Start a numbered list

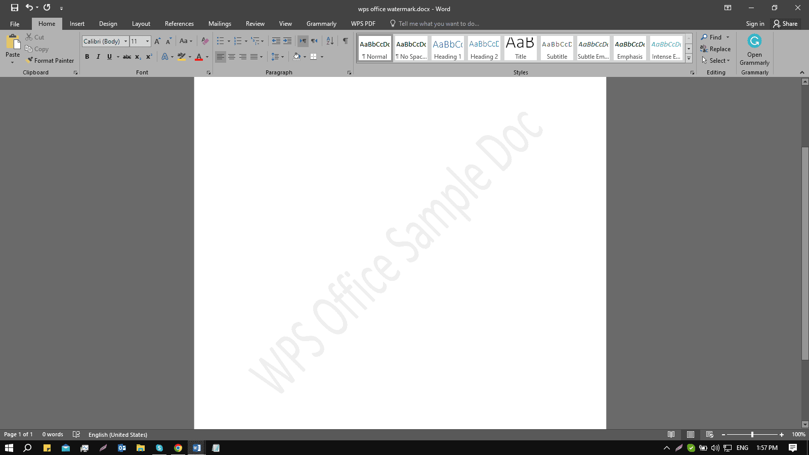click(x=238, y=42)
